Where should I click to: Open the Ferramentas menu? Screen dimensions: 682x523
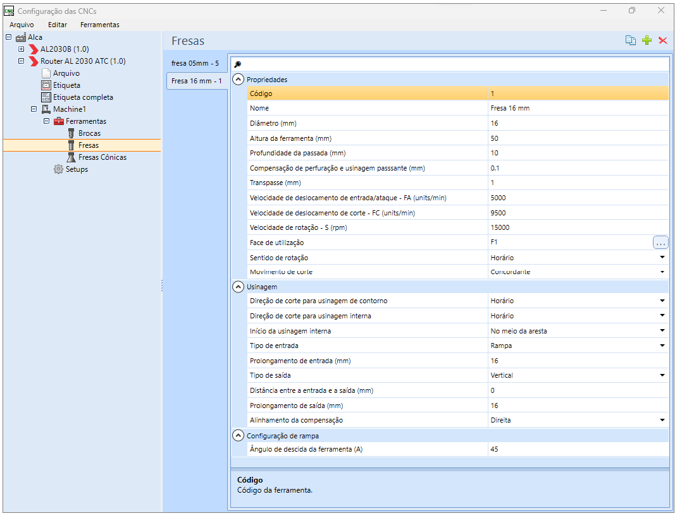point(99,25)
